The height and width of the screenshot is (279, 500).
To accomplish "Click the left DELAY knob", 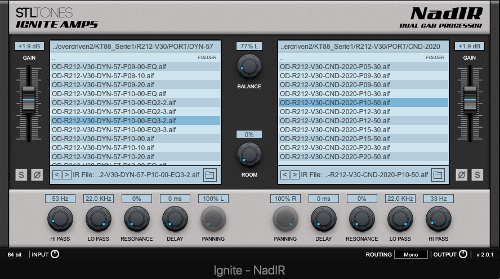I will coord(175,219).
